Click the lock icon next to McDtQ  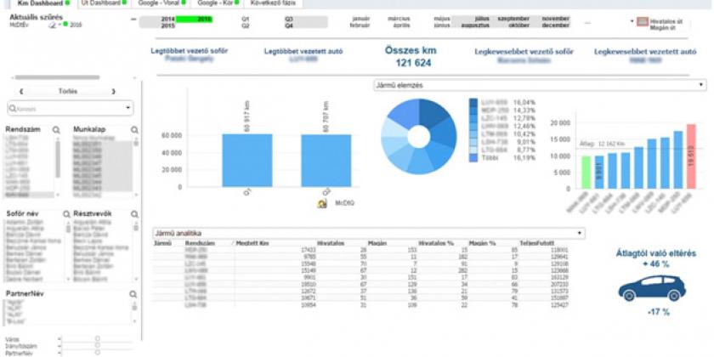coord(322,204)
